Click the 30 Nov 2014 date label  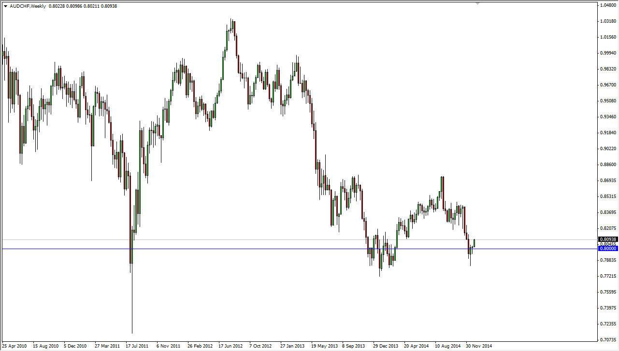point(479,346)
